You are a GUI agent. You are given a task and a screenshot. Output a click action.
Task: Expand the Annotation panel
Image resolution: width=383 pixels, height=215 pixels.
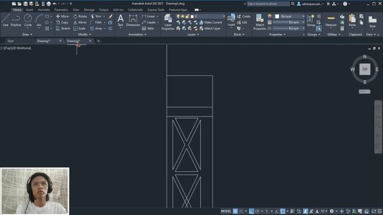[137, 35]
